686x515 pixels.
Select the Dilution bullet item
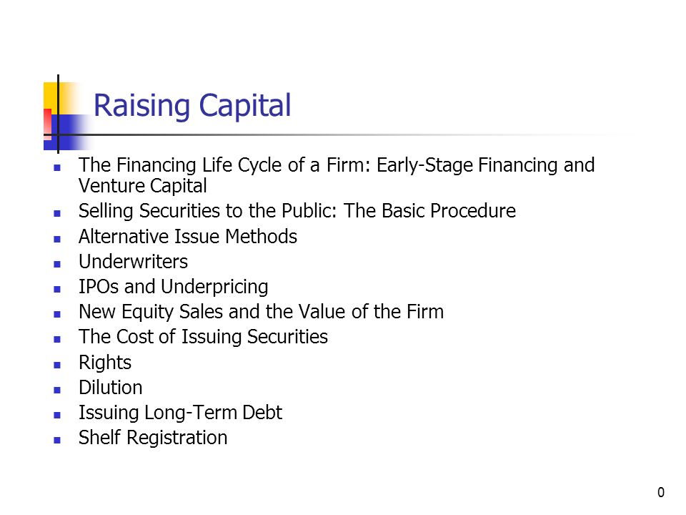click(x=110, y=388)
